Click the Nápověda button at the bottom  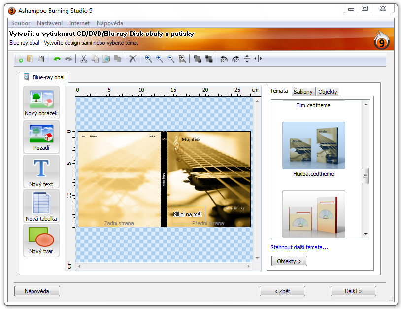pyautogui.click(x=37, y=291)
